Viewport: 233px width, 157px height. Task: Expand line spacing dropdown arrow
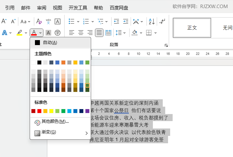point(124,33)
